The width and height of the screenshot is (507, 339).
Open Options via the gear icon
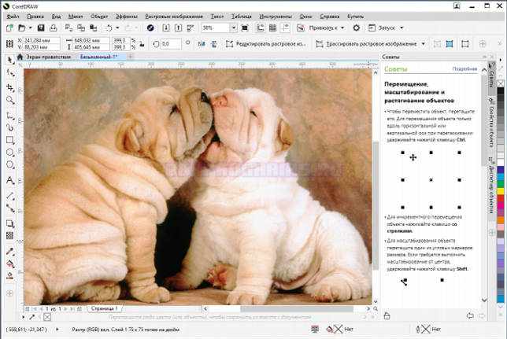[x=357, y=28]
